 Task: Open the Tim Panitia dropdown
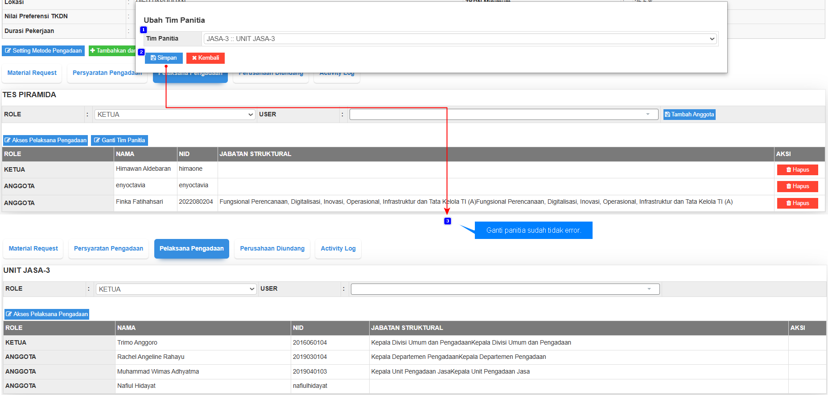point(460,39)
